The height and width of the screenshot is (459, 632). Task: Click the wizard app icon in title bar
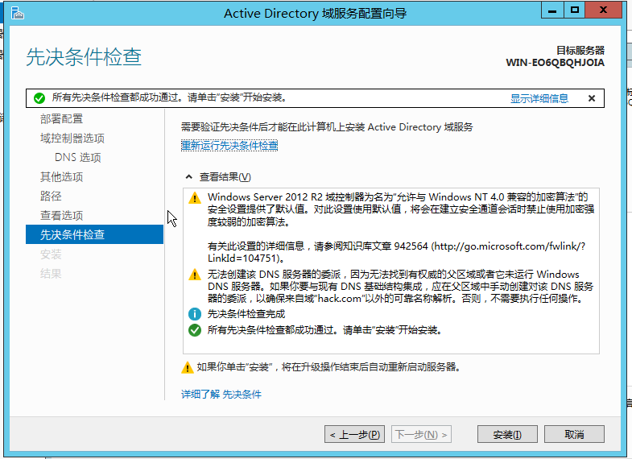[18, 14]
